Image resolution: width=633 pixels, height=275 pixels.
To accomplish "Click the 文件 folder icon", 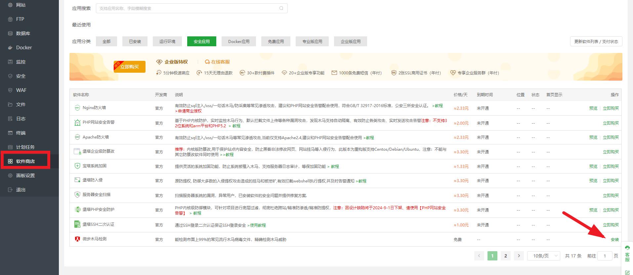I will [x=10, y=104].
